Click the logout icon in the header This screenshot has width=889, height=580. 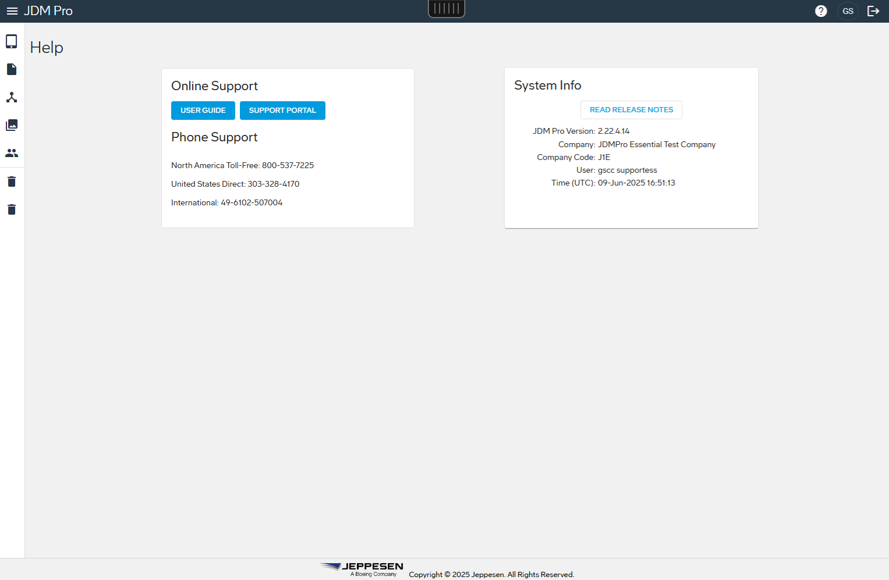tap(873, 11)
